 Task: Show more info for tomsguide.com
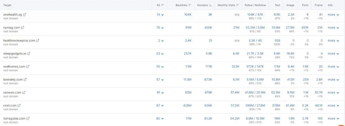[x=333, y=119]
